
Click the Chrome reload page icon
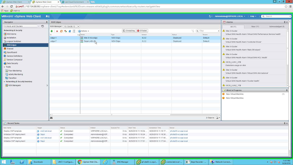(11, 6)
